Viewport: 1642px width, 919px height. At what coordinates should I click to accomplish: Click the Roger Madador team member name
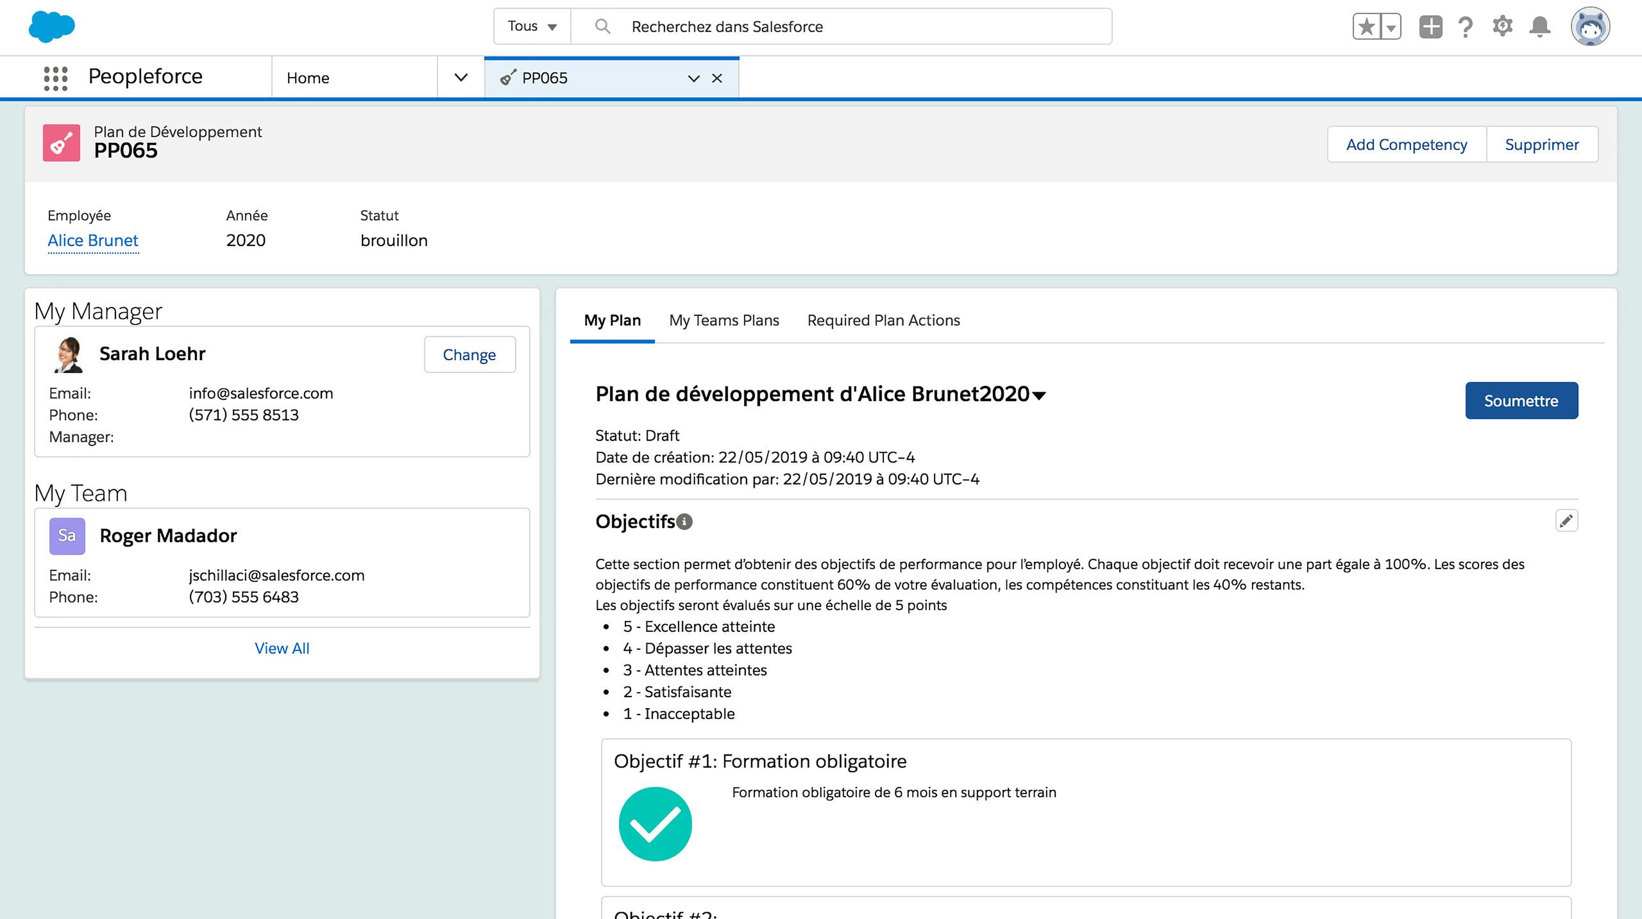(168, 536)
